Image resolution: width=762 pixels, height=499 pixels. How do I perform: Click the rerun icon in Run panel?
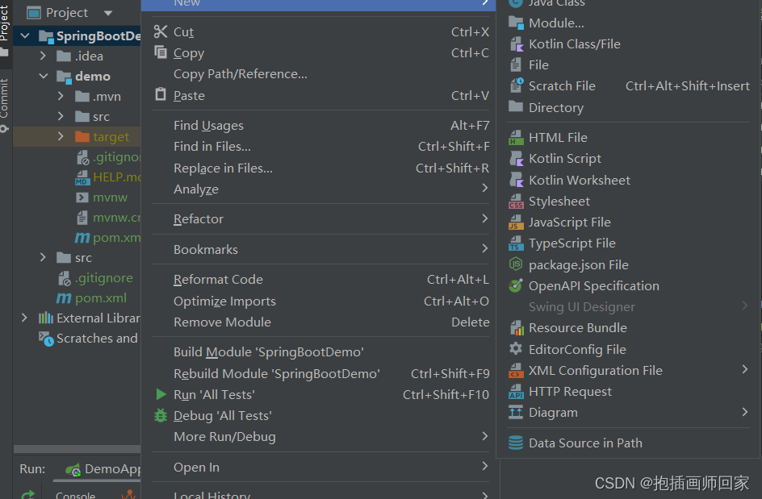point(28,495)
